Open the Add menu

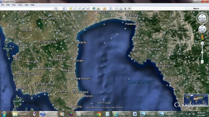(x=26, y=5)
